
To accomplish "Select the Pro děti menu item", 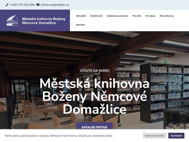I will coord(137,16).
